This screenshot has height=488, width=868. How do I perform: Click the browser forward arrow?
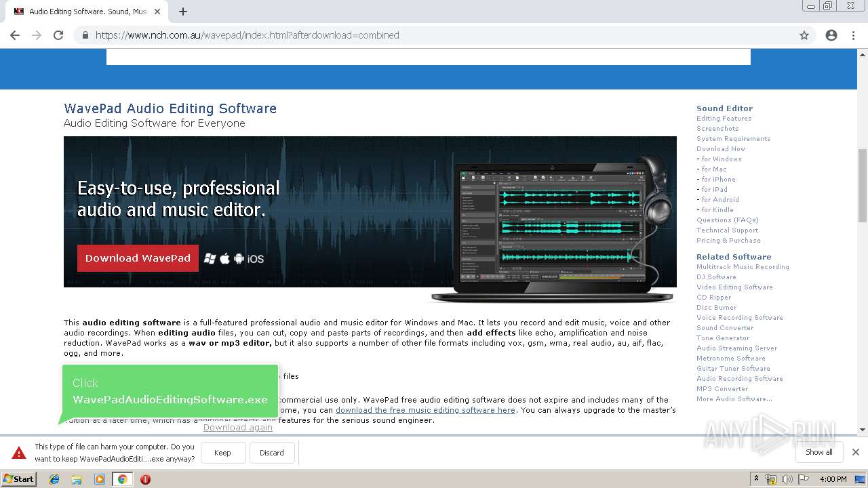(x=37, y=35)
